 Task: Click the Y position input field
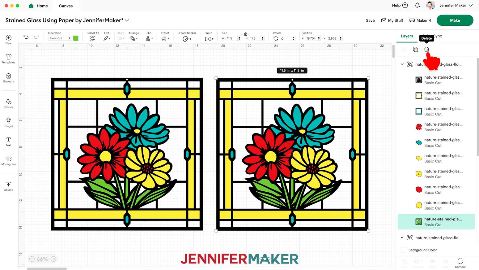point(333,38)
